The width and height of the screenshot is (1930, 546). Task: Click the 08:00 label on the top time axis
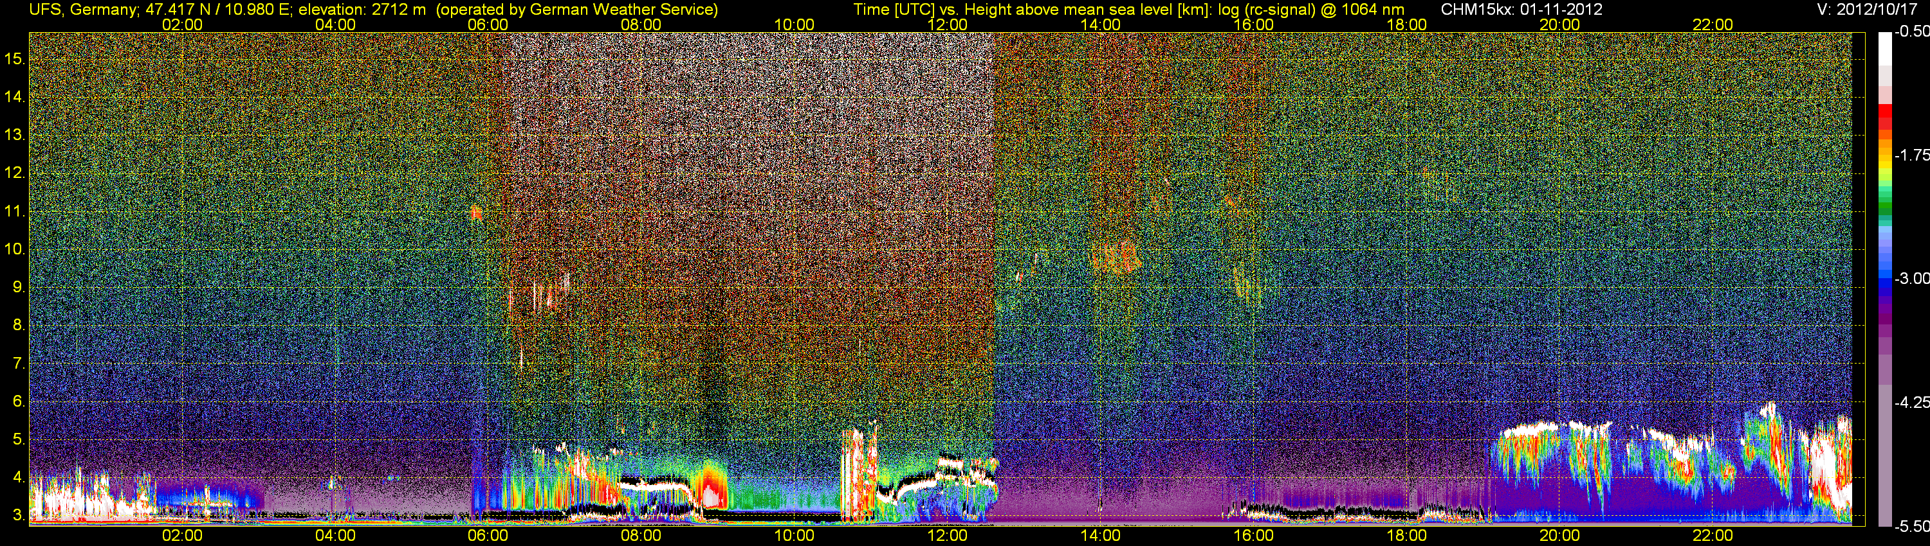click(x=641, y=24)
